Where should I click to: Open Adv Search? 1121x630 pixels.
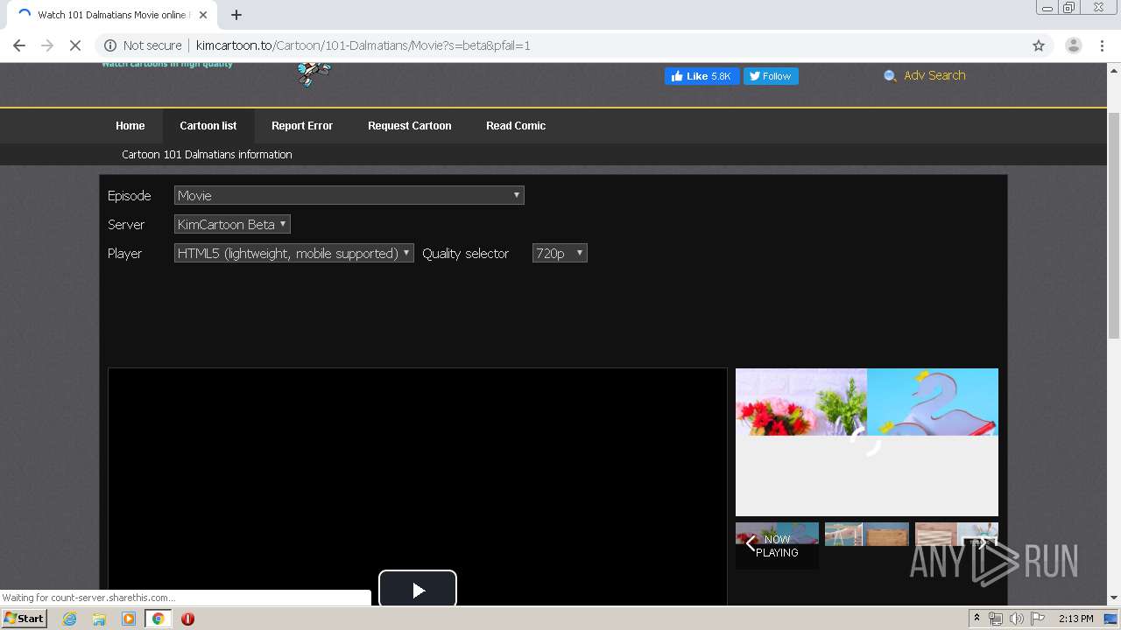tap(934, 75)
